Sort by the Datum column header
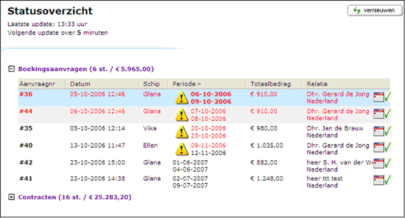This screenshot has height=218, width=405. pos(80,84)
